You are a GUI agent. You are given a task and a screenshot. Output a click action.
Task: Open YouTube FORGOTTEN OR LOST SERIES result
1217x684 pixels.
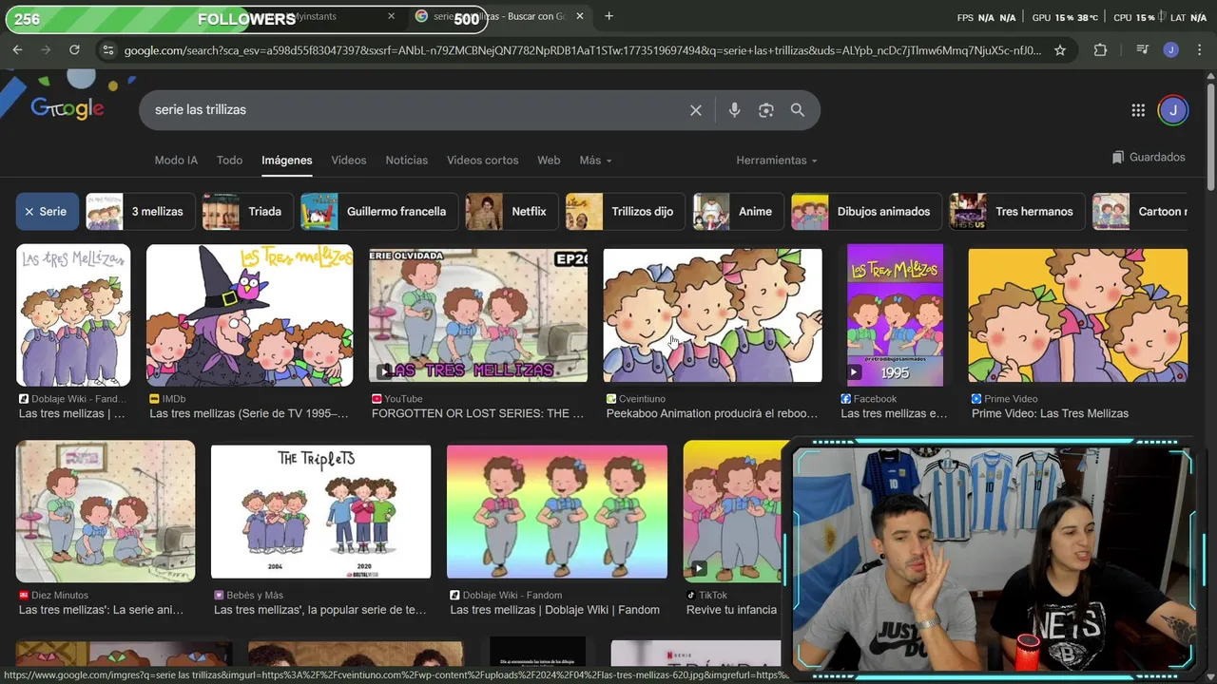477,414
